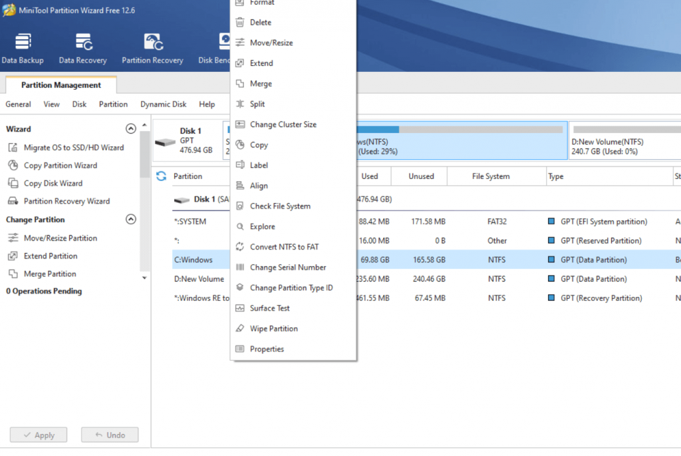
Task: Open Migrate OS to SSD/HD Wizard link
Action: coord(74,147)
